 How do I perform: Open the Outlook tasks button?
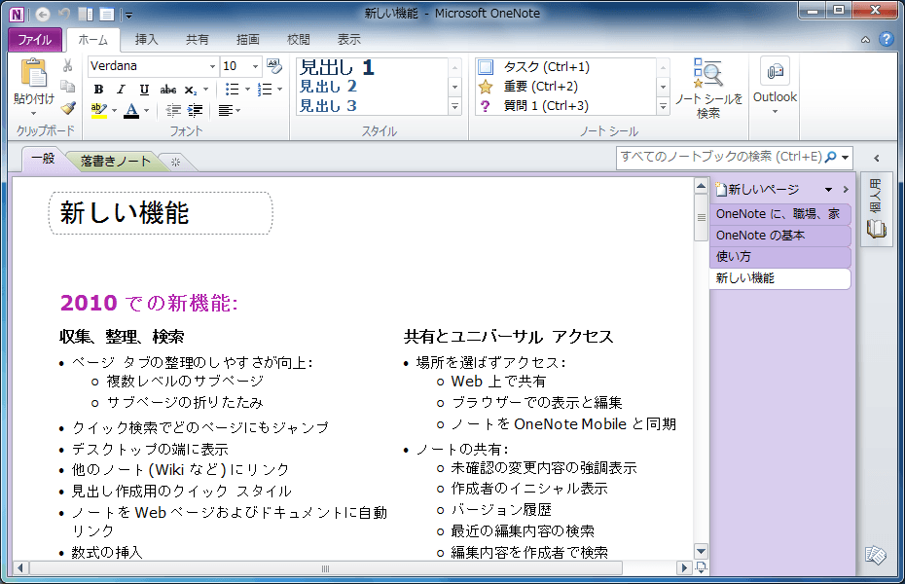click(775, 86)
